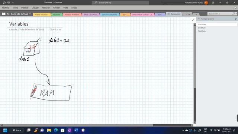Open Microsoft Edge from the taskbar

coord(56,130)
